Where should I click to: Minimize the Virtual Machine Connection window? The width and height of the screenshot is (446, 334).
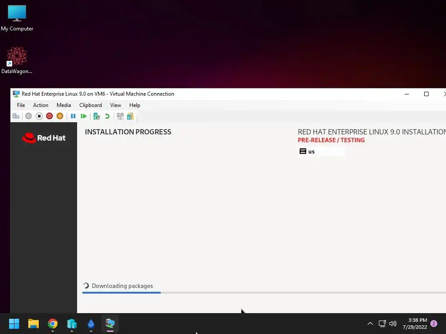(x=407, y=94)
